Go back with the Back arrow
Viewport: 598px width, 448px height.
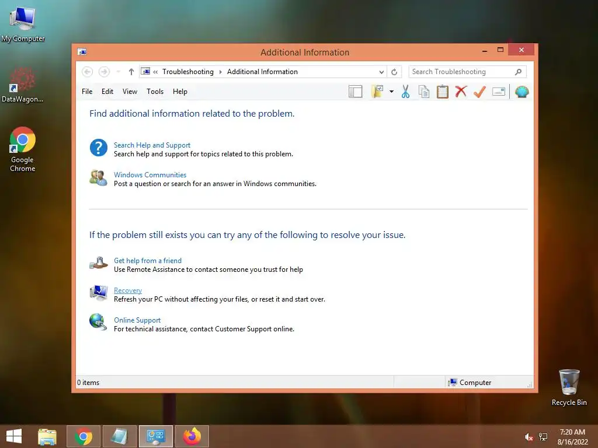pos(88,72)
